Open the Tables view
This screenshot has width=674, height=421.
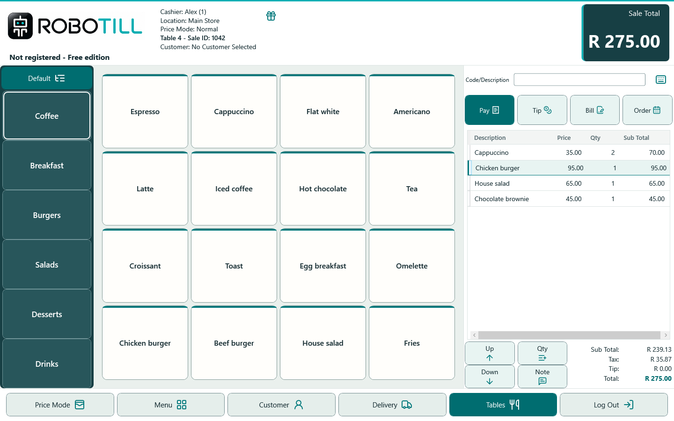coord(503,405)
